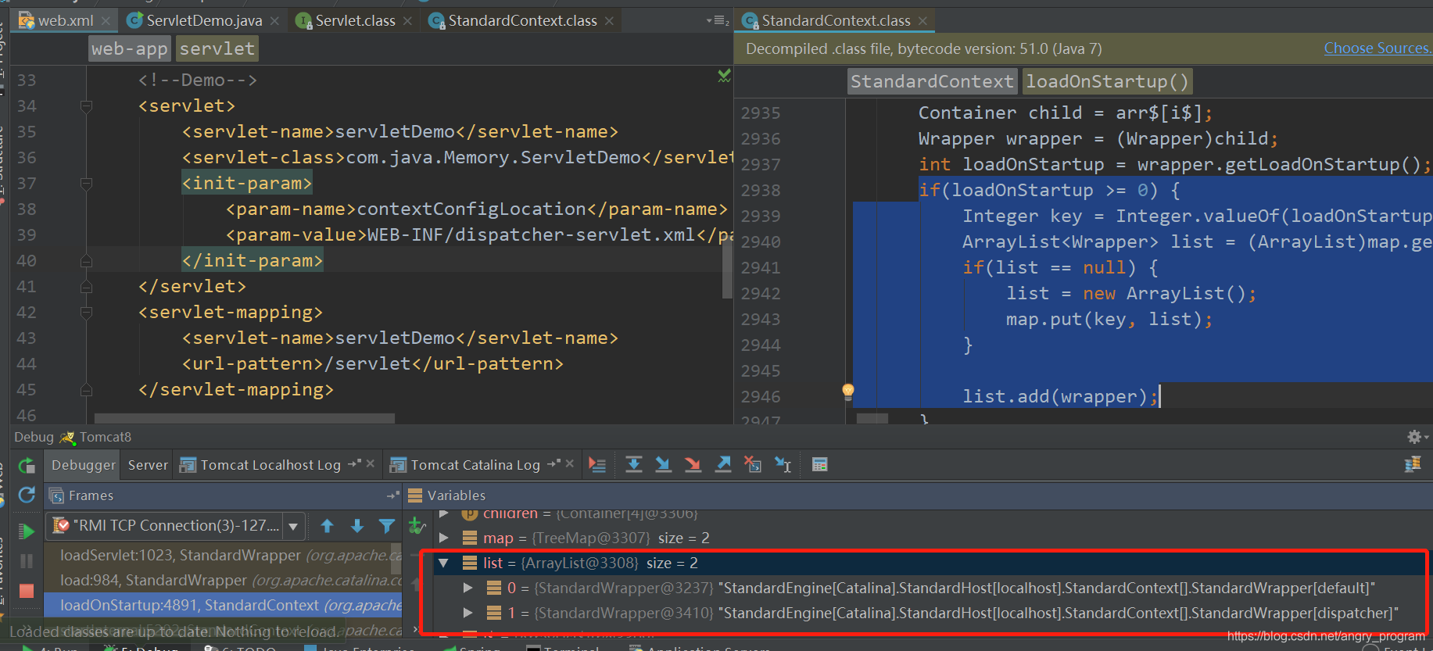Click the Choose Sources link

point(1376,48)
